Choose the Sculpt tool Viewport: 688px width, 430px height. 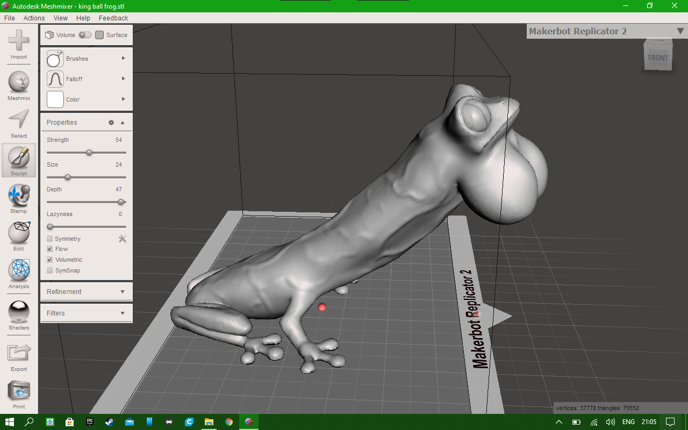[x=19, y=160]
